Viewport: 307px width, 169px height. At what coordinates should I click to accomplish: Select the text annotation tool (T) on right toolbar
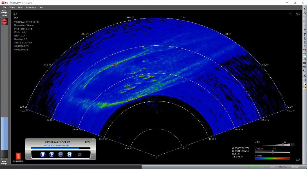tap(304, 35)
